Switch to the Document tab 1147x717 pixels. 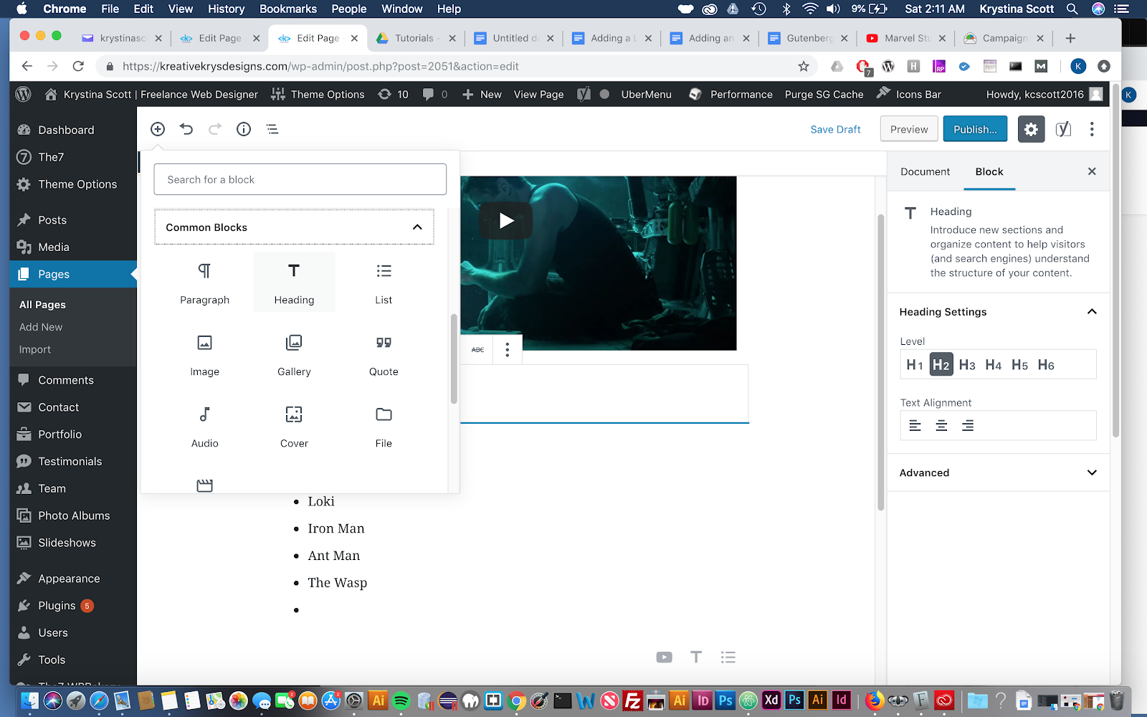925,171
